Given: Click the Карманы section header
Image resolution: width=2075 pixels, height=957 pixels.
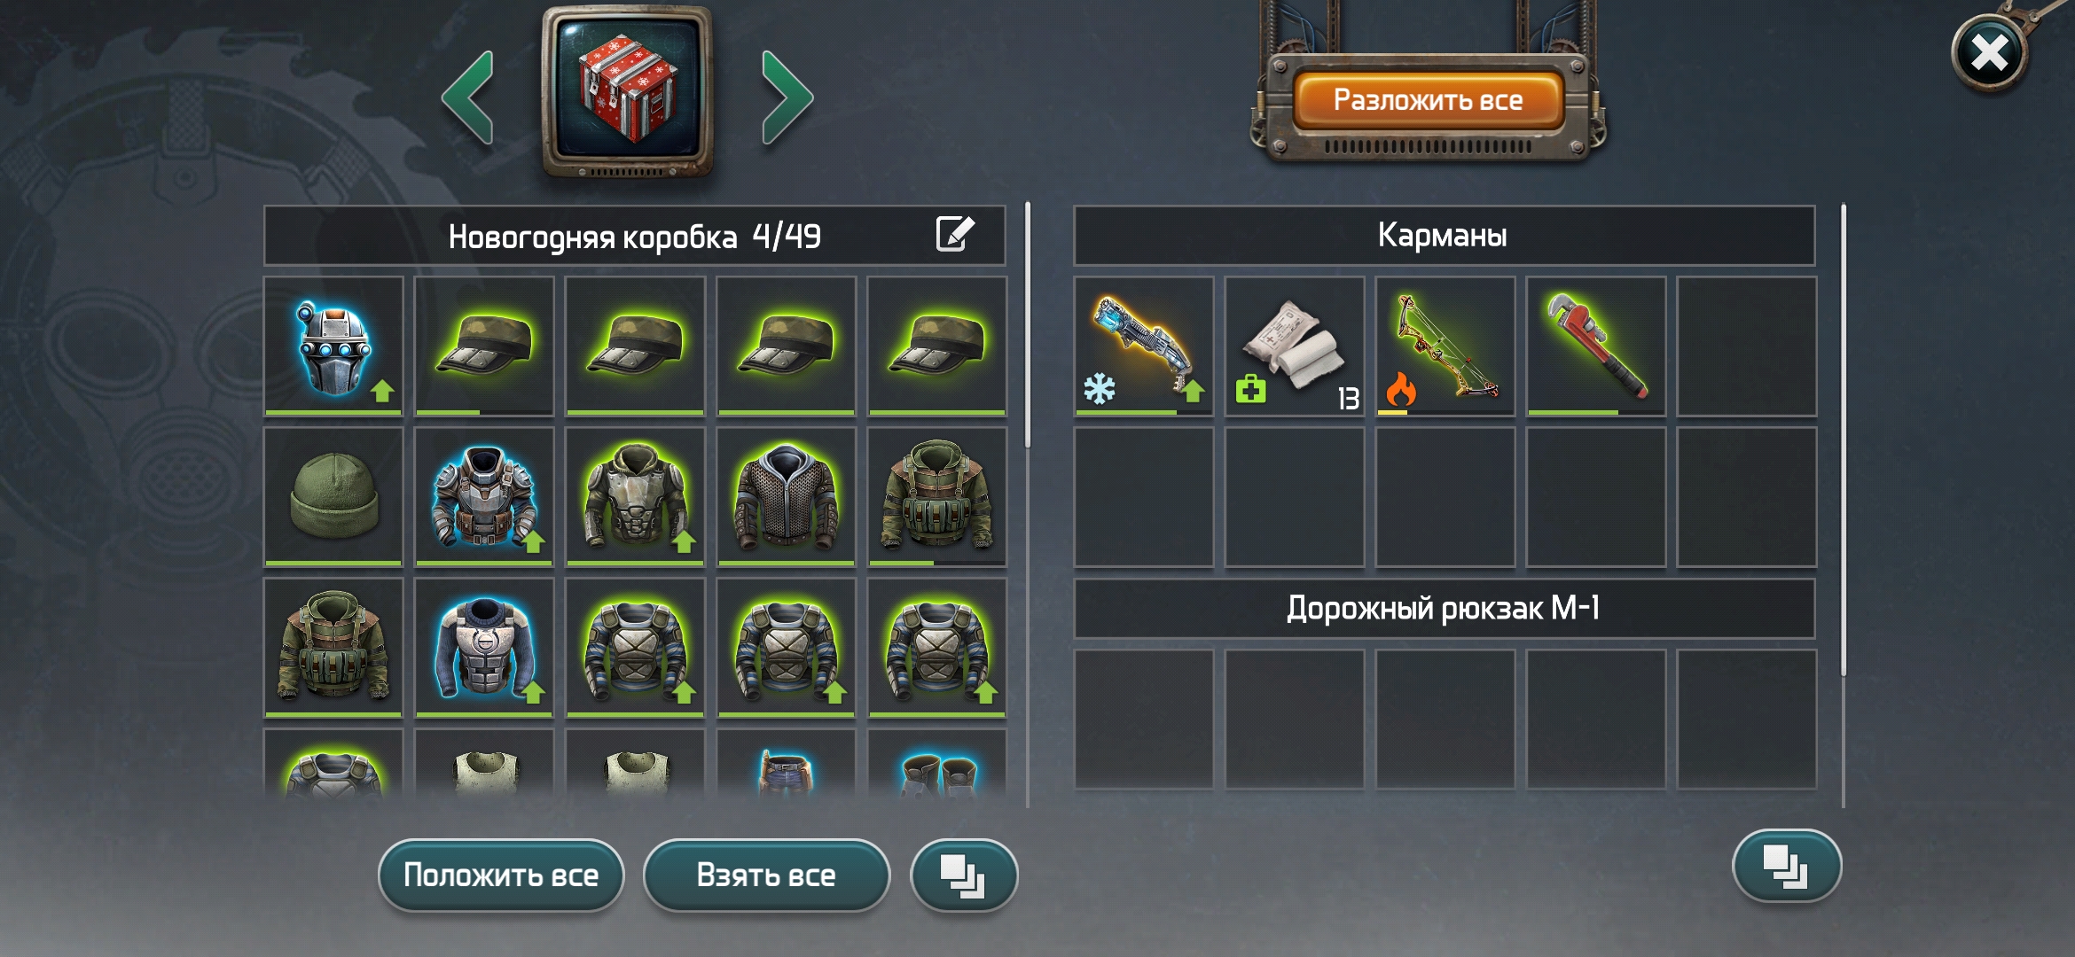Looking at the screenshot, I should 1445,236.
